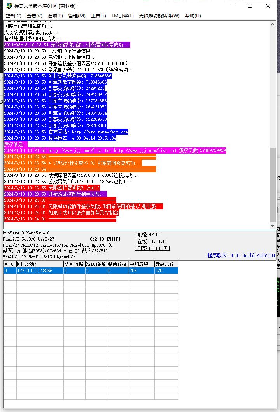Click the 数据库服务器 连接成功 log line
Screen dimensions: 280x412
[71, 175]
